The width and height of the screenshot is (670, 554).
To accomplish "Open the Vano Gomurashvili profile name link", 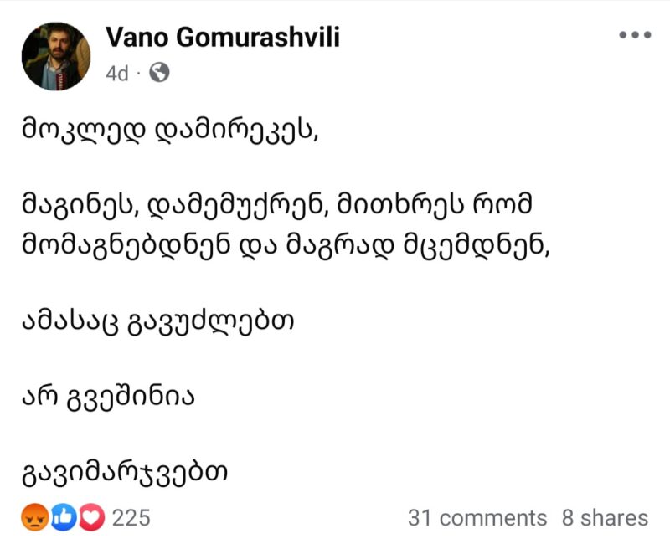I will click(x=223, y=38).
